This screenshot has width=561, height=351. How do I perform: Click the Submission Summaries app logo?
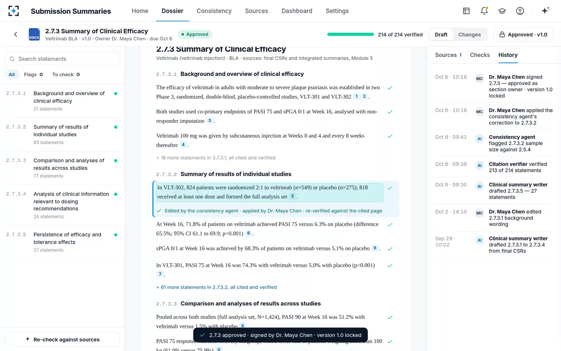pos(14,11)
